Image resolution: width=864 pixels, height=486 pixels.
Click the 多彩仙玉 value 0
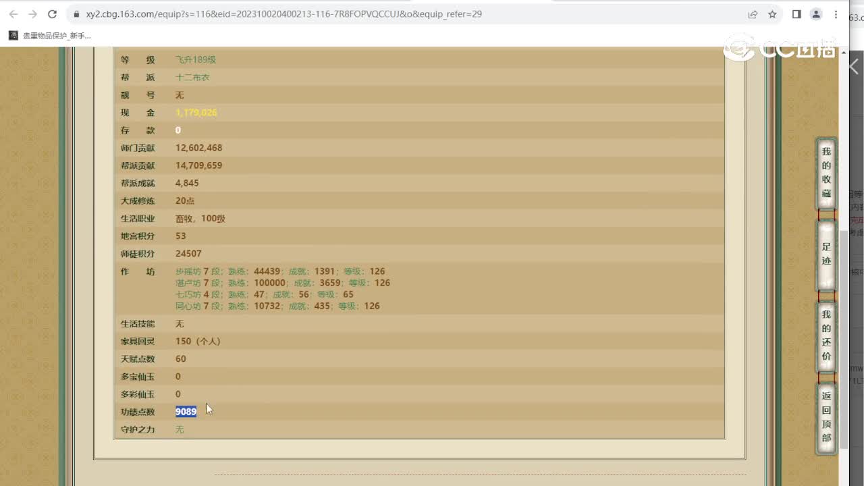(178, 394)
